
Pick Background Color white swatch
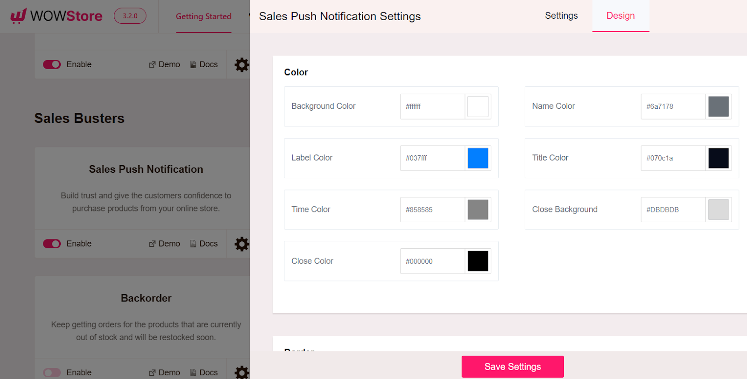point(478,106)
